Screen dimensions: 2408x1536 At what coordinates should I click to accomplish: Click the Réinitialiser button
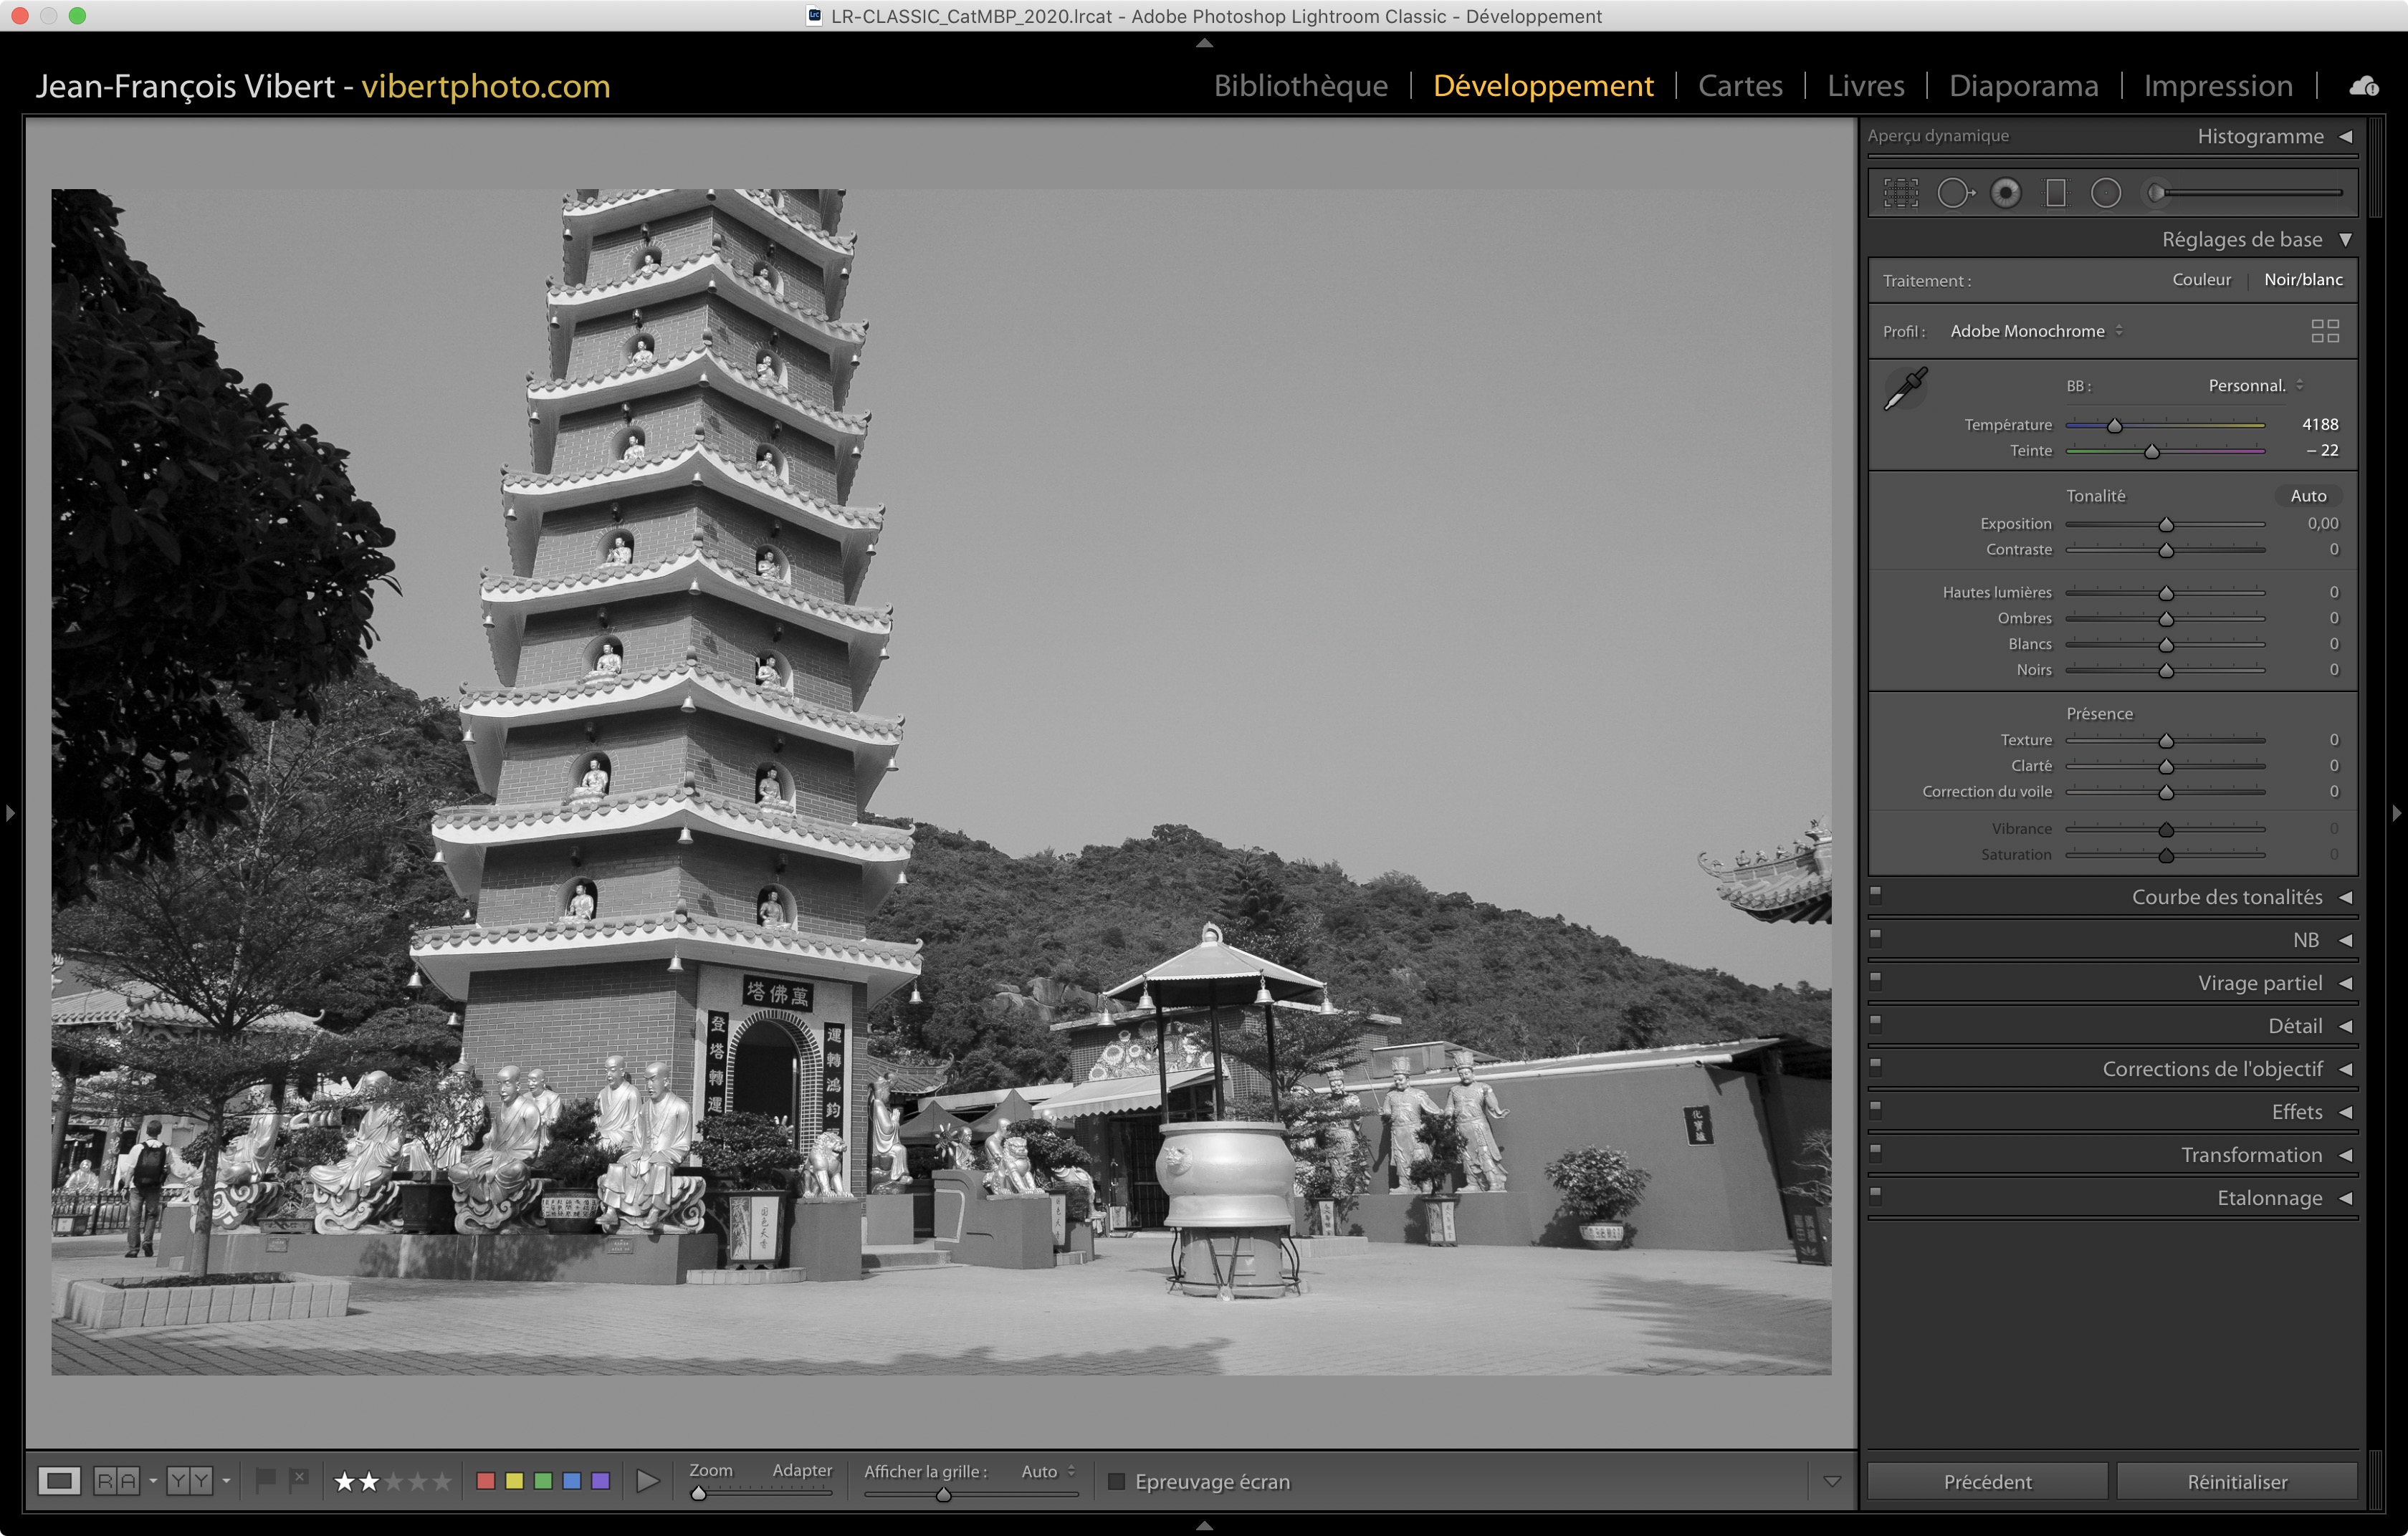(x=2236, y=1481)
